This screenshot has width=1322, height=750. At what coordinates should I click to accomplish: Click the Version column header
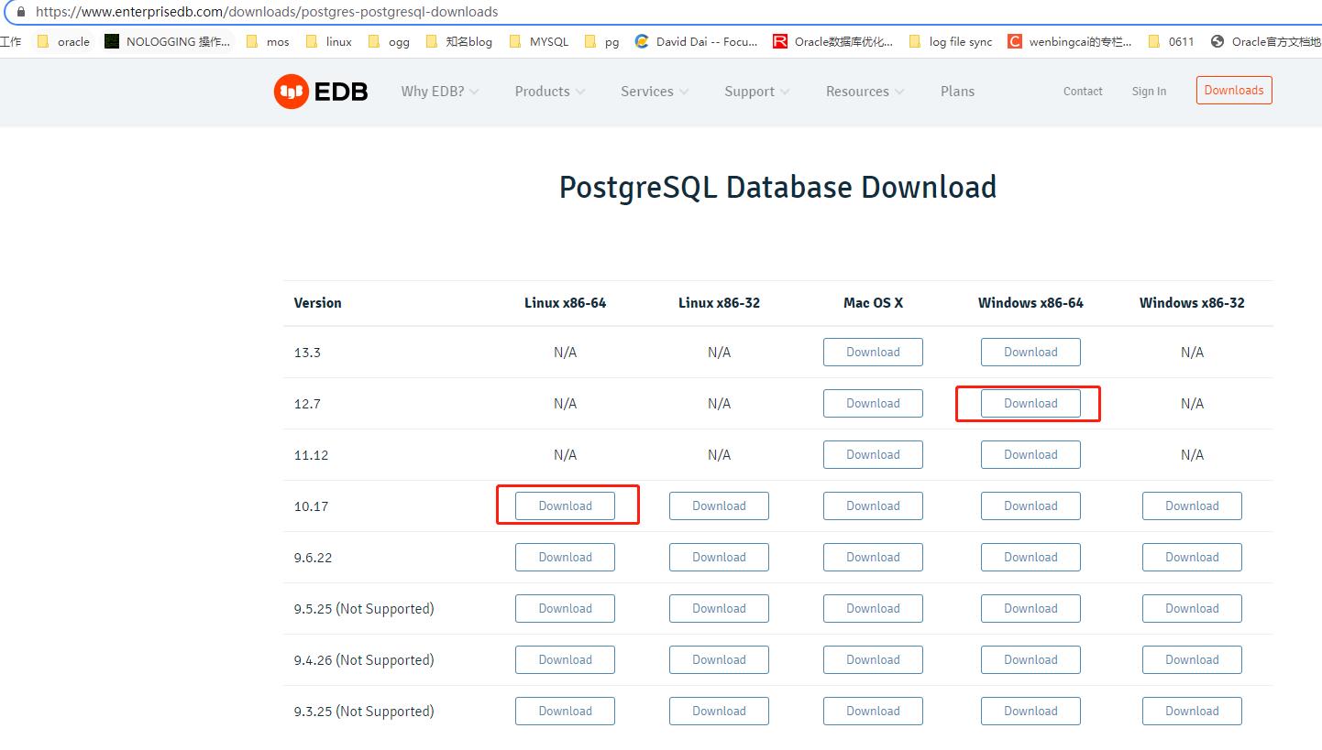click(317, 302)
